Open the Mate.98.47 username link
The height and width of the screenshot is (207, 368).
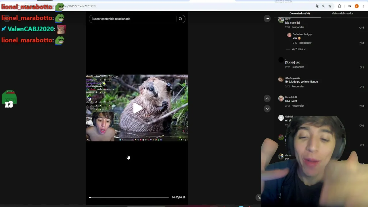click(x=291, y=97)
